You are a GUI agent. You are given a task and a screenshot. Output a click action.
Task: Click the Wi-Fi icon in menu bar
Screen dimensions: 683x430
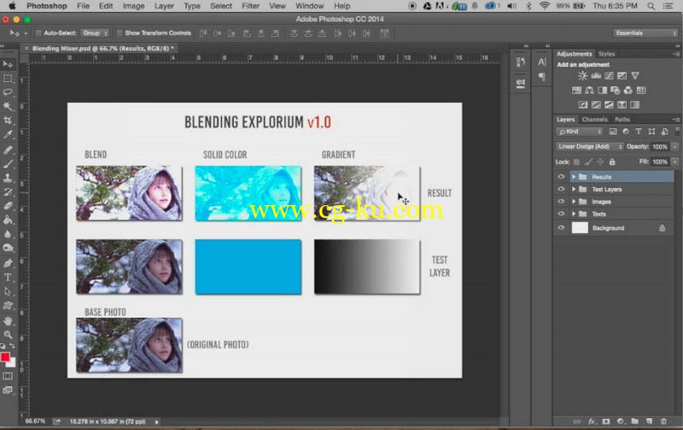544,6
